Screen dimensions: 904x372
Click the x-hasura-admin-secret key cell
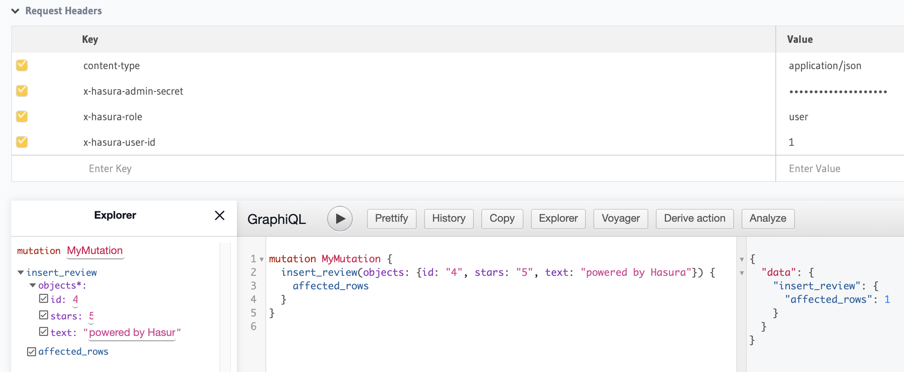[x=133, y=91]
